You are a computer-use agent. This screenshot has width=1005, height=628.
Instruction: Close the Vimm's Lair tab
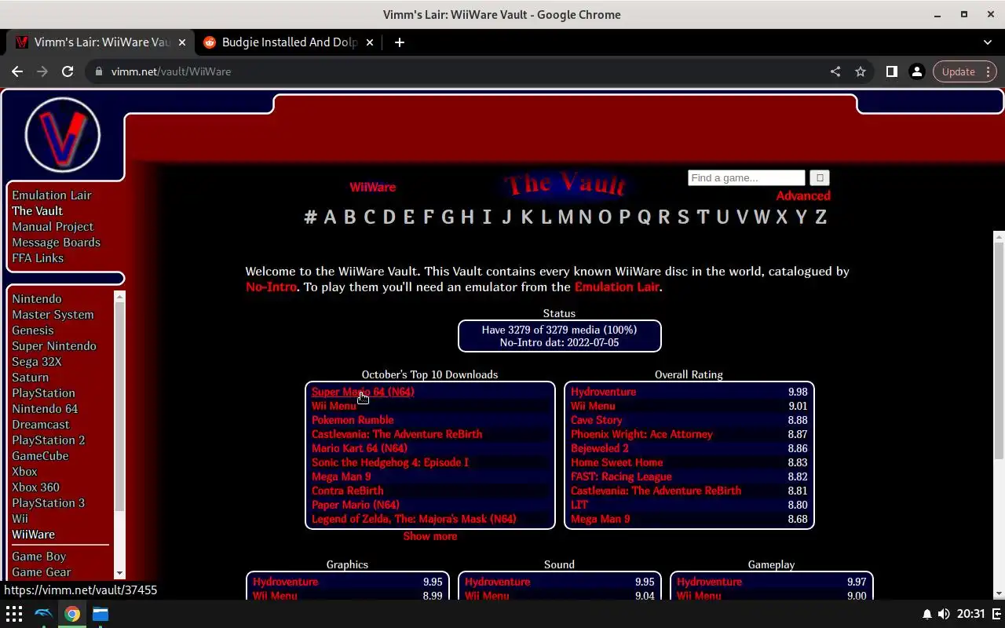click(x=181, y=42)
